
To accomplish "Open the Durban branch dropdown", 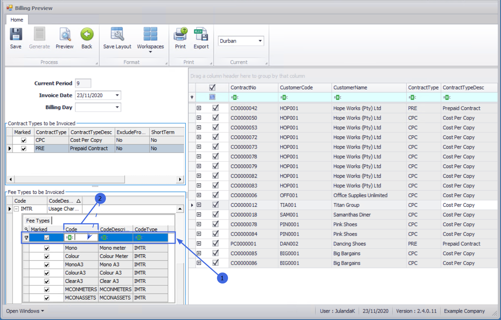I will pyautogui.click(x=260, y=41).
